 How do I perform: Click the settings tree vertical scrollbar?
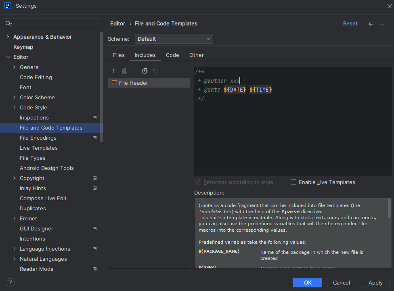[101, 87]
